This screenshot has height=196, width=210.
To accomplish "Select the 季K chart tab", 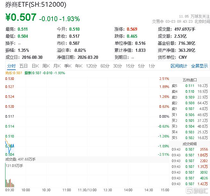I will (68, 66).
